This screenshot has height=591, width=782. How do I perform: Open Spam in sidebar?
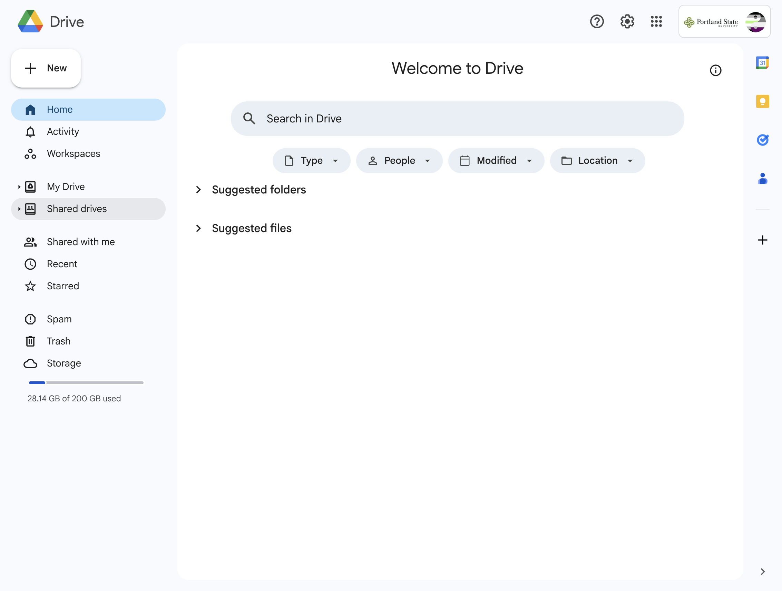click(88, 319)
